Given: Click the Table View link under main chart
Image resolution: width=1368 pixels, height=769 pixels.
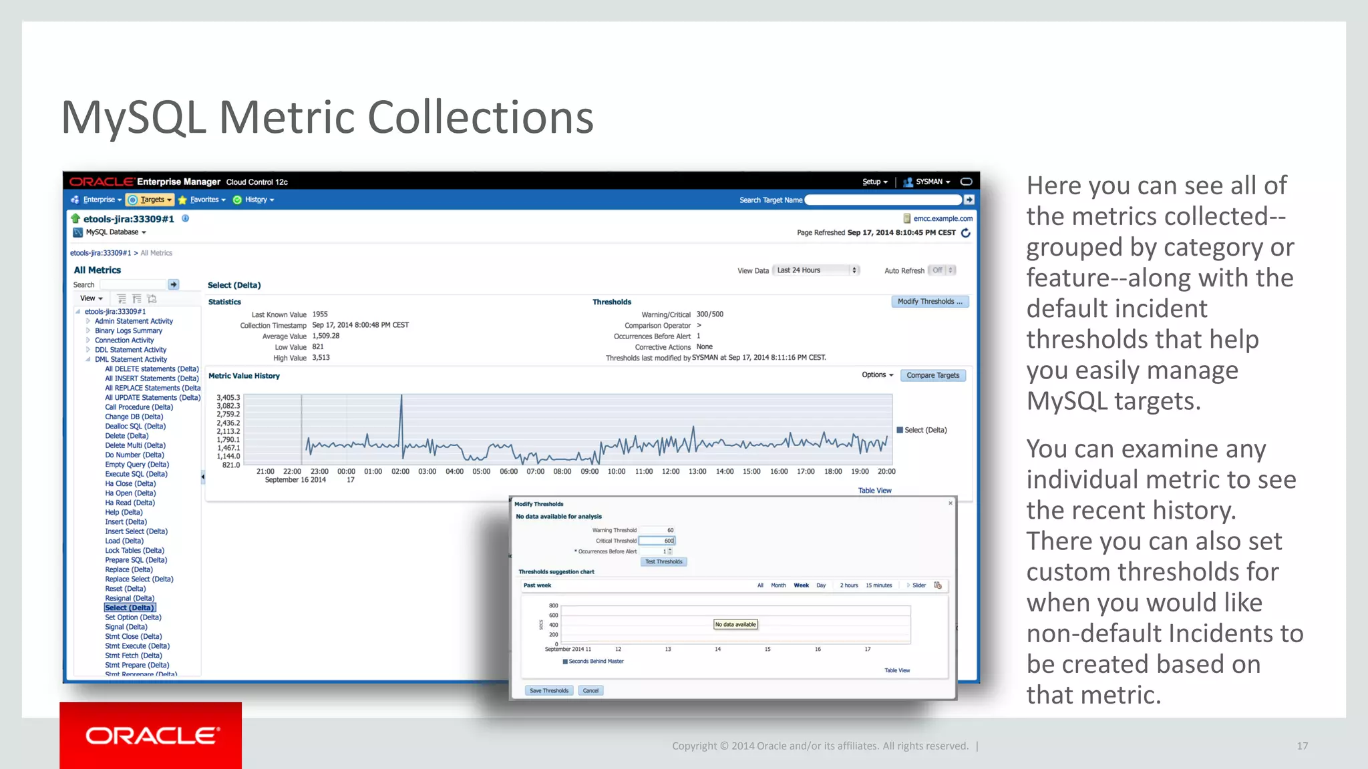Looking at the screenshot, I should click(874, 491).
